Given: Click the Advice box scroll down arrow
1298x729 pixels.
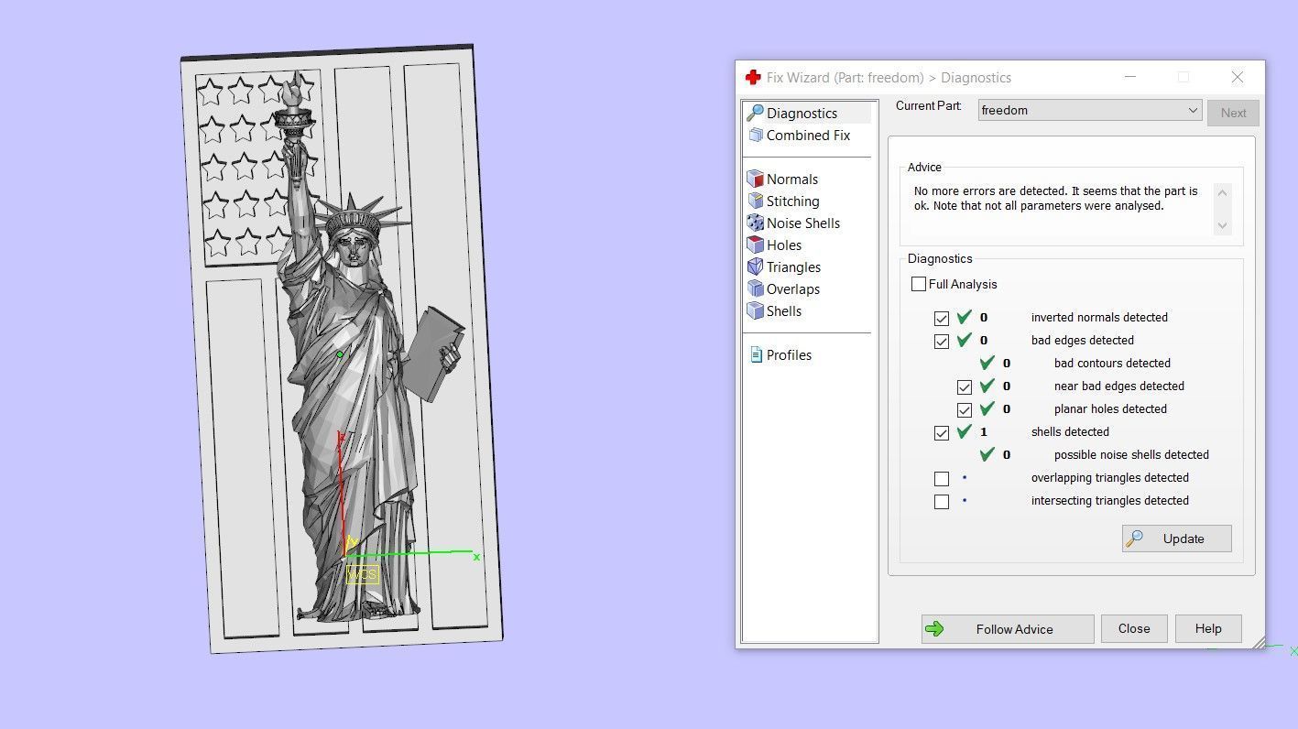Looking at the screenshot, I should pyautogui.click(x=1222, y=225).
